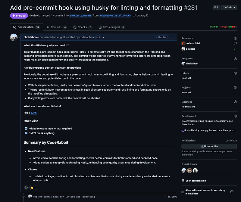
Task: Open the Reviewers settings gear
Action: (235, 39)
